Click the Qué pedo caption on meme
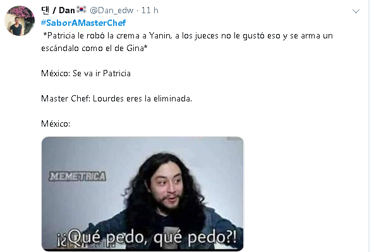The width and height of the screenshot is (374, 252). point(147,238)
